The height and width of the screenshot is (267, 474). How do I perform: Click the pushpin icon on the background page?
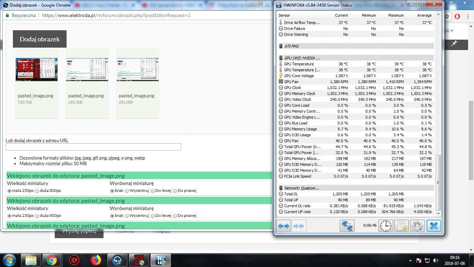pos(454,44)
